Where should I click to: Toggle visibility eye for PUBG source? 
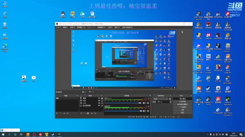[99, 101]
